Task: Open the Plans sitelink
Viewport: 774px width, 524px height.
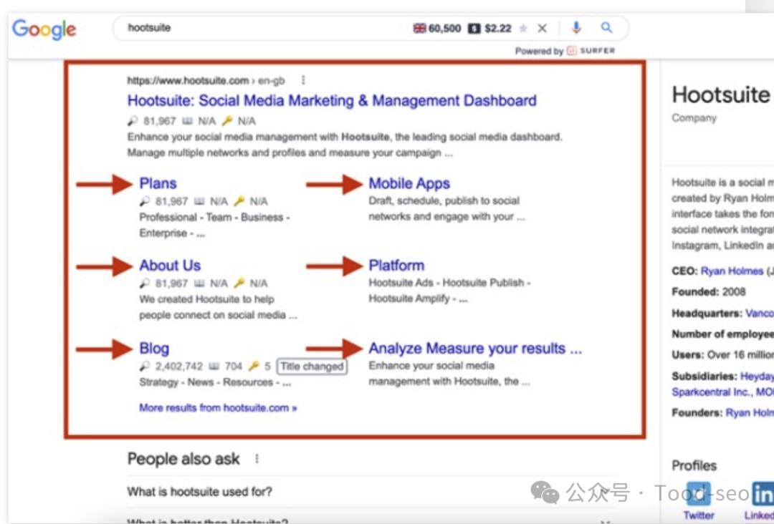Action: [158, 183]
